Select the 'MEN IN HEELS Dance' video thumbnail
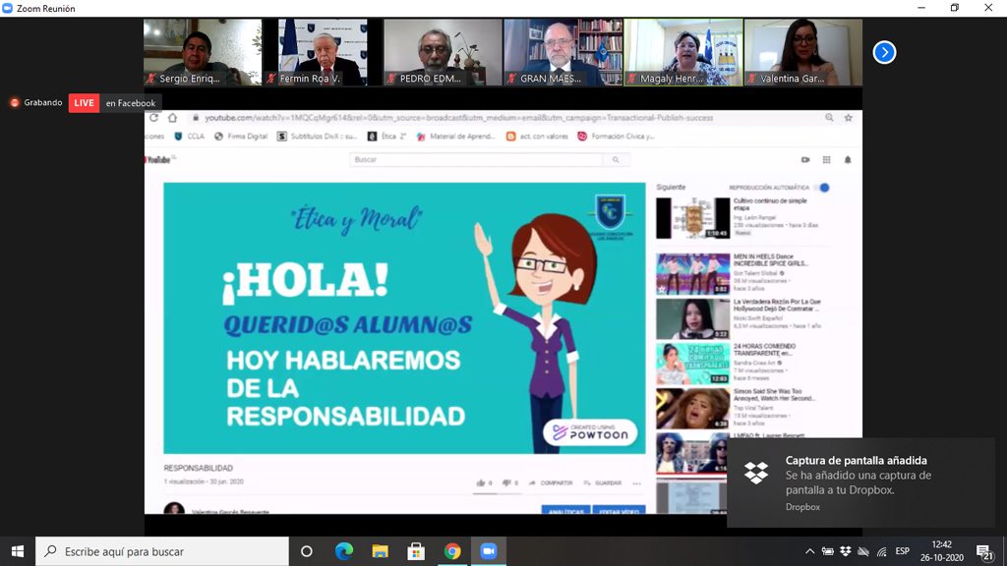The image size is (1007, 566). (x=692, y=274)
